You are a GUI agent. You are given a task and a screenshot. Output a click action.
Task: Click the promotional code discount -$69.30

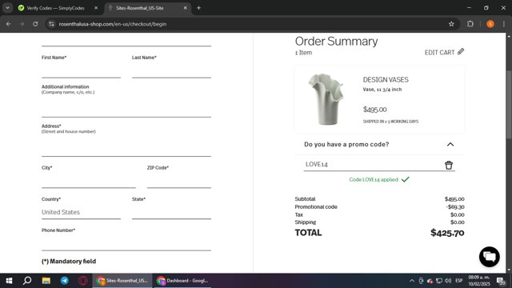pos(455,207)
